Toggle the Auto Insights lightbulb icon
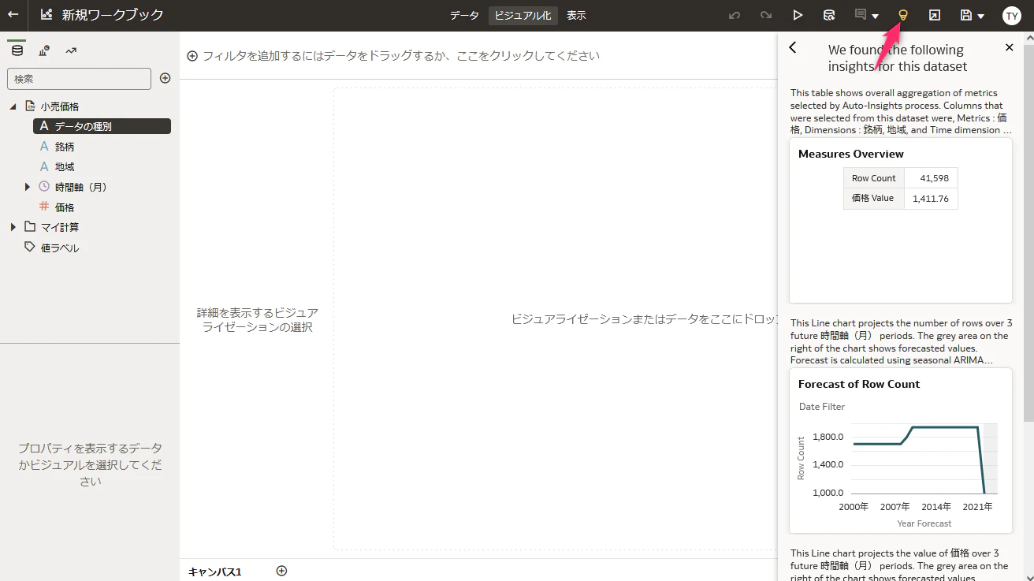 (903, 15)
